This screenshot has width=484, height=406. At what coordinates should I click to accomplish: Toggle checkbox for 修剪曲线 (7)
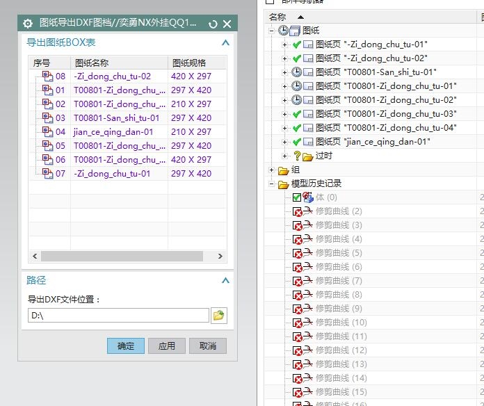(297, 281)
